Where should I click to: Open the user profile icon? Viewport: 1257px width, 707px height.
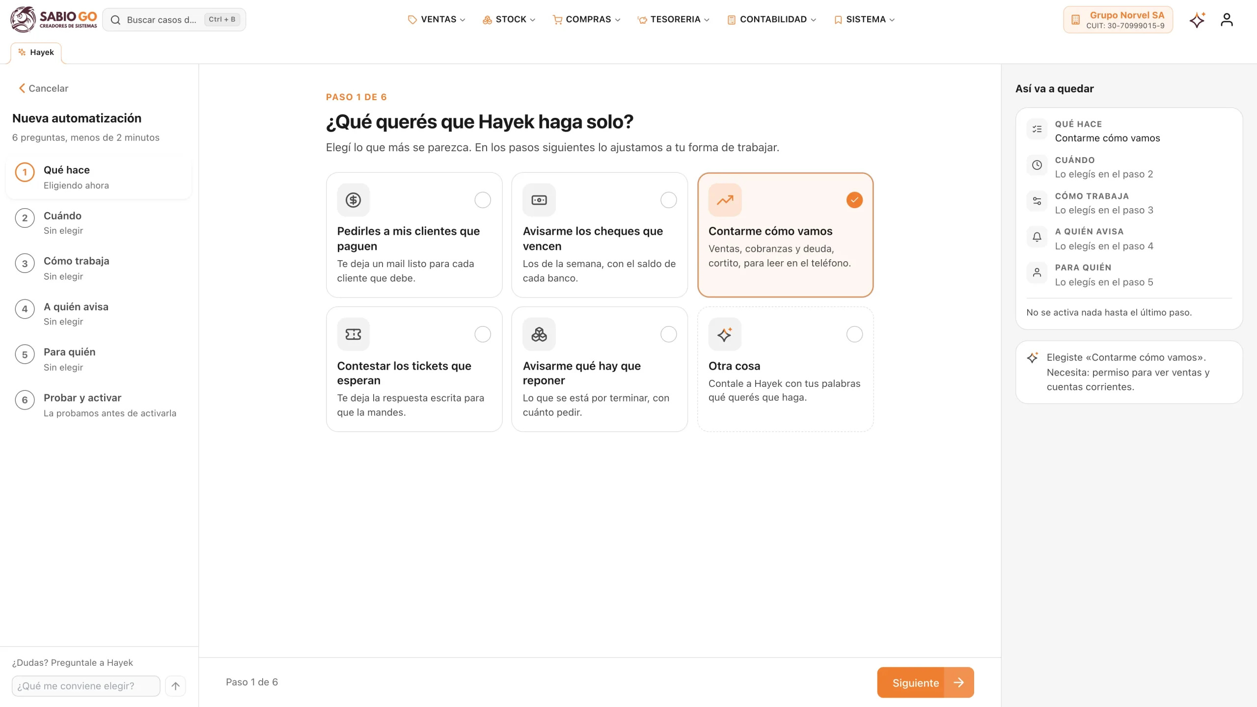pyautogui.click(x=1227, y=20)
